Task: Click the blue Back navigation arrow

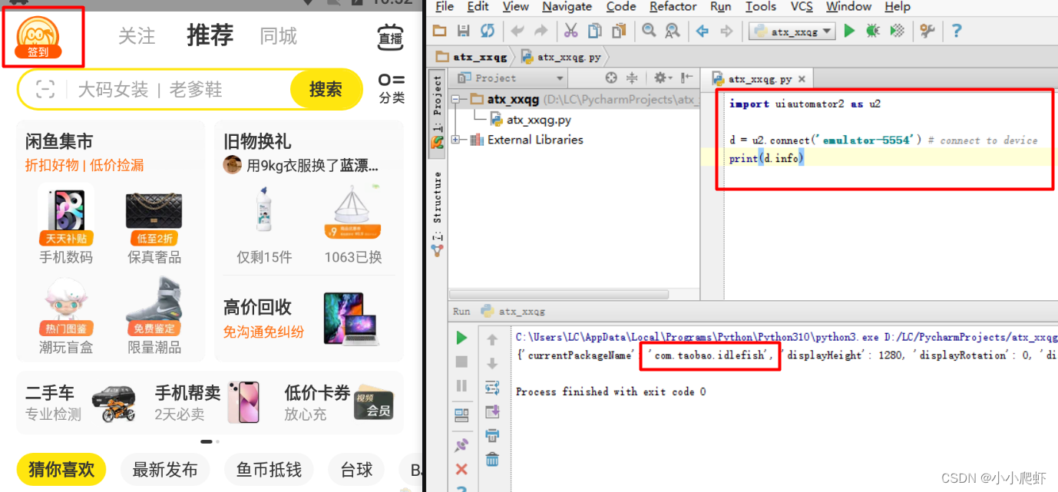Action: pyautogui.click(x=703, y=31)
